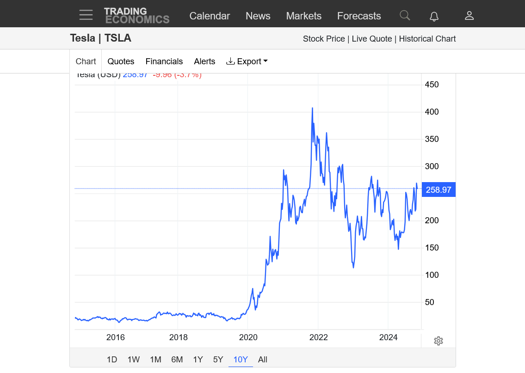Switch to the Financials tab

164,61
